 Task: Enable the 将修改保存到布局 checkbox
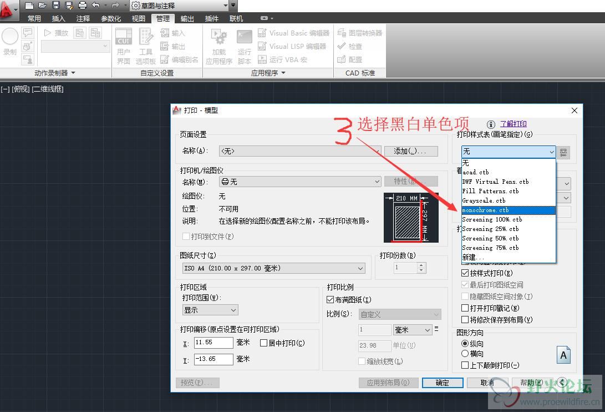(x=465, y=320)
